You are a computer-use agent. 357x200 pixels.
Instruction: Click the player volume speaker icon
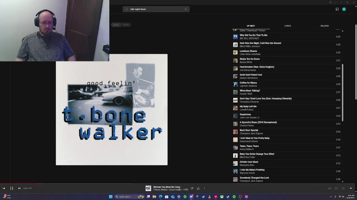click(x=329, y=188)
